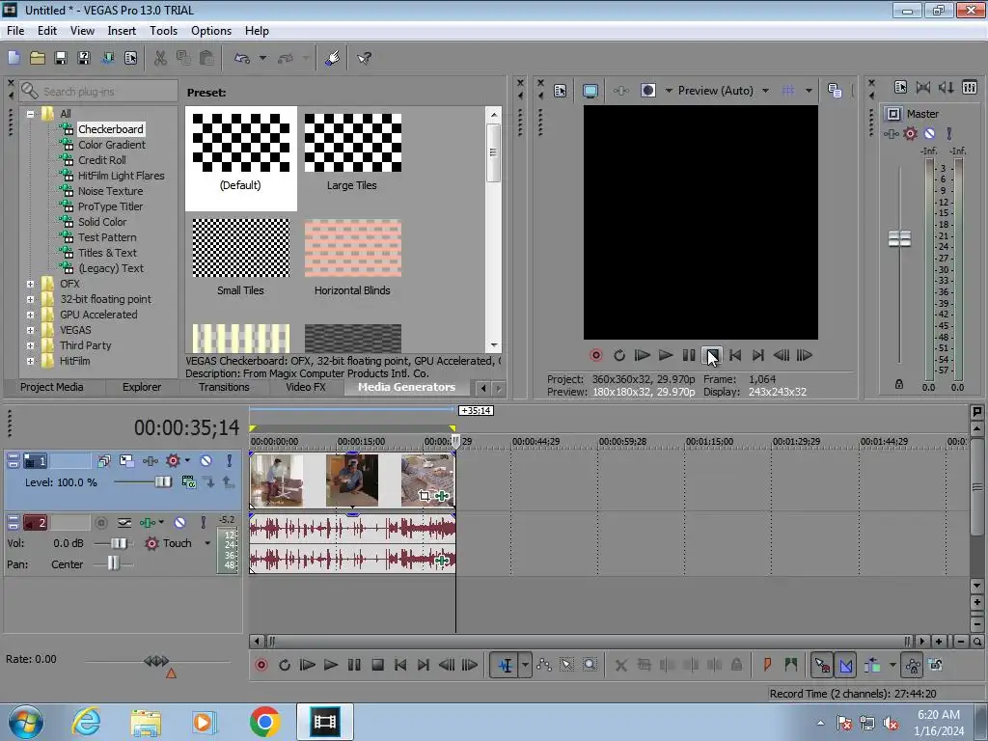Screen dimensions: 988x741
Task: Adjust the video track Level slider
Action: [x=162, y=482]
